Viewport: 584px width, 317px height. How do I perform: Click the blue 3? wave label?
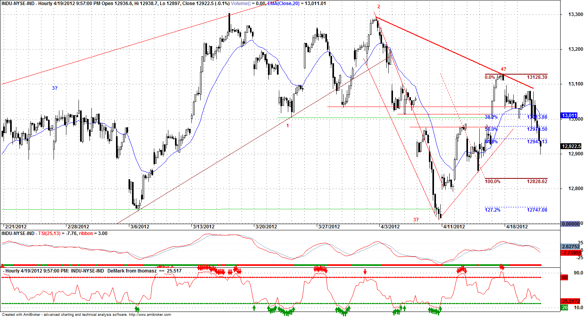click(x=55, y=89)
